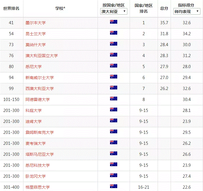
Task: Click the Australia flag in 昆士兰大学 row
Action: tap(113, 33)
